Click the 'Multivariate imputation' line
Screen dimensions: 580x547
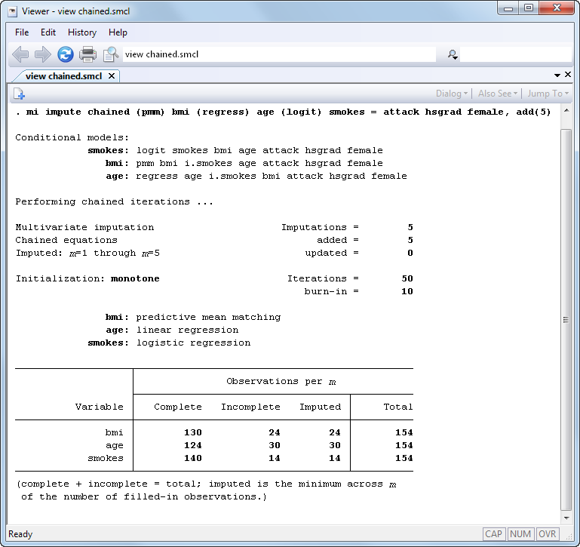tap(84, 227)
